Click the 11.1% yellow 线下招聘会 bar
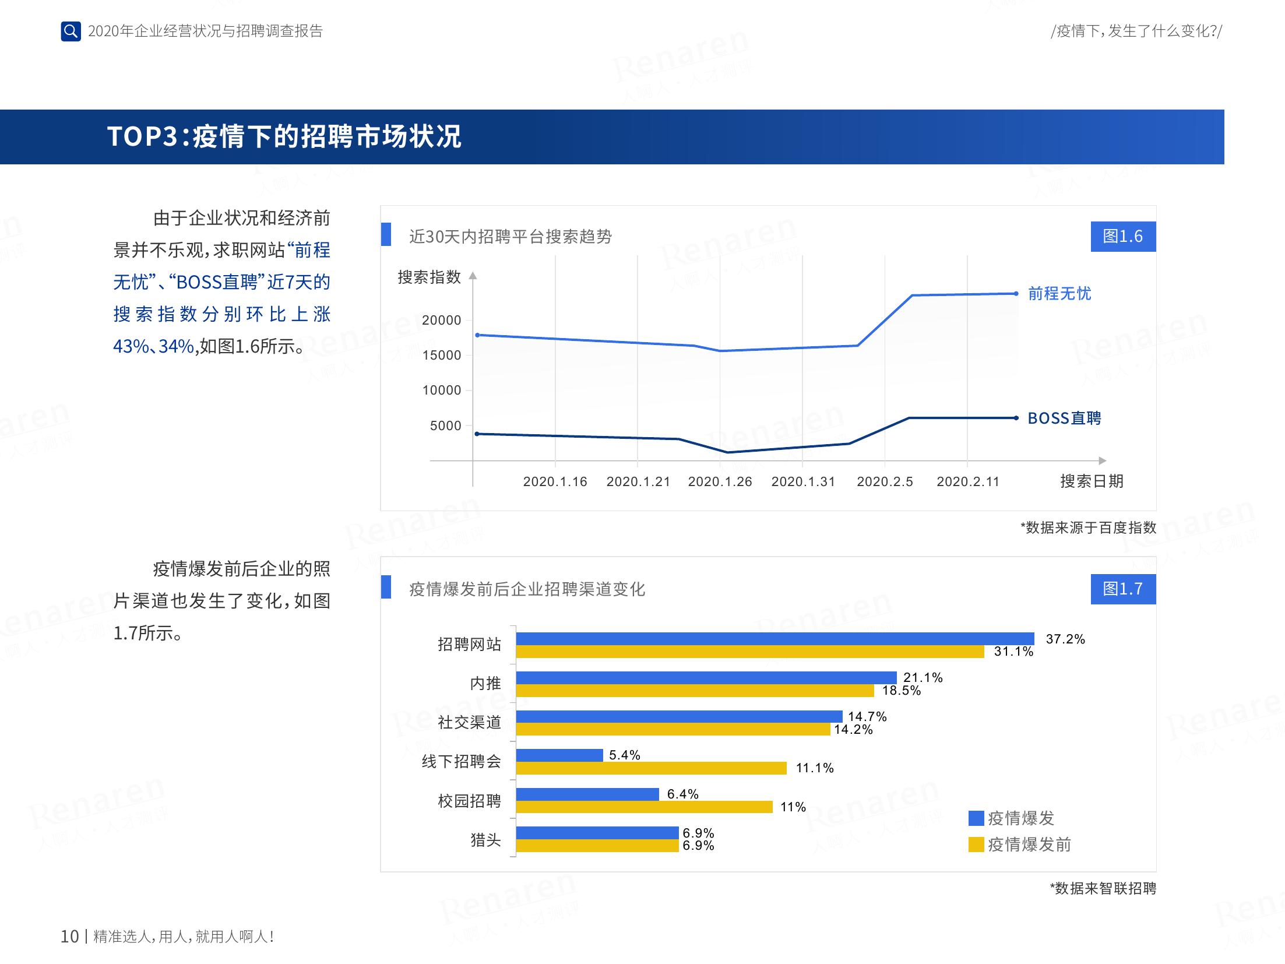This screenshot has height=964, width=1285. 651,769
